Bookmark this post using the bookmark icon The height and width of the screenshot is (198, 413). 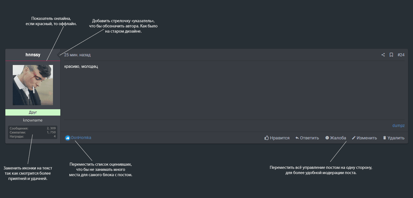(x=391, y=55)
